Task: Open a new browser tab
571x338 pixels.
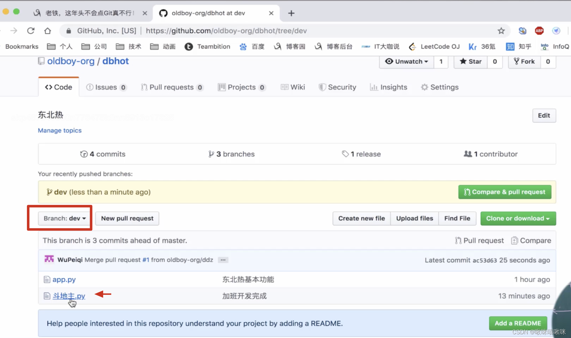Action: [x=291, y=13]
